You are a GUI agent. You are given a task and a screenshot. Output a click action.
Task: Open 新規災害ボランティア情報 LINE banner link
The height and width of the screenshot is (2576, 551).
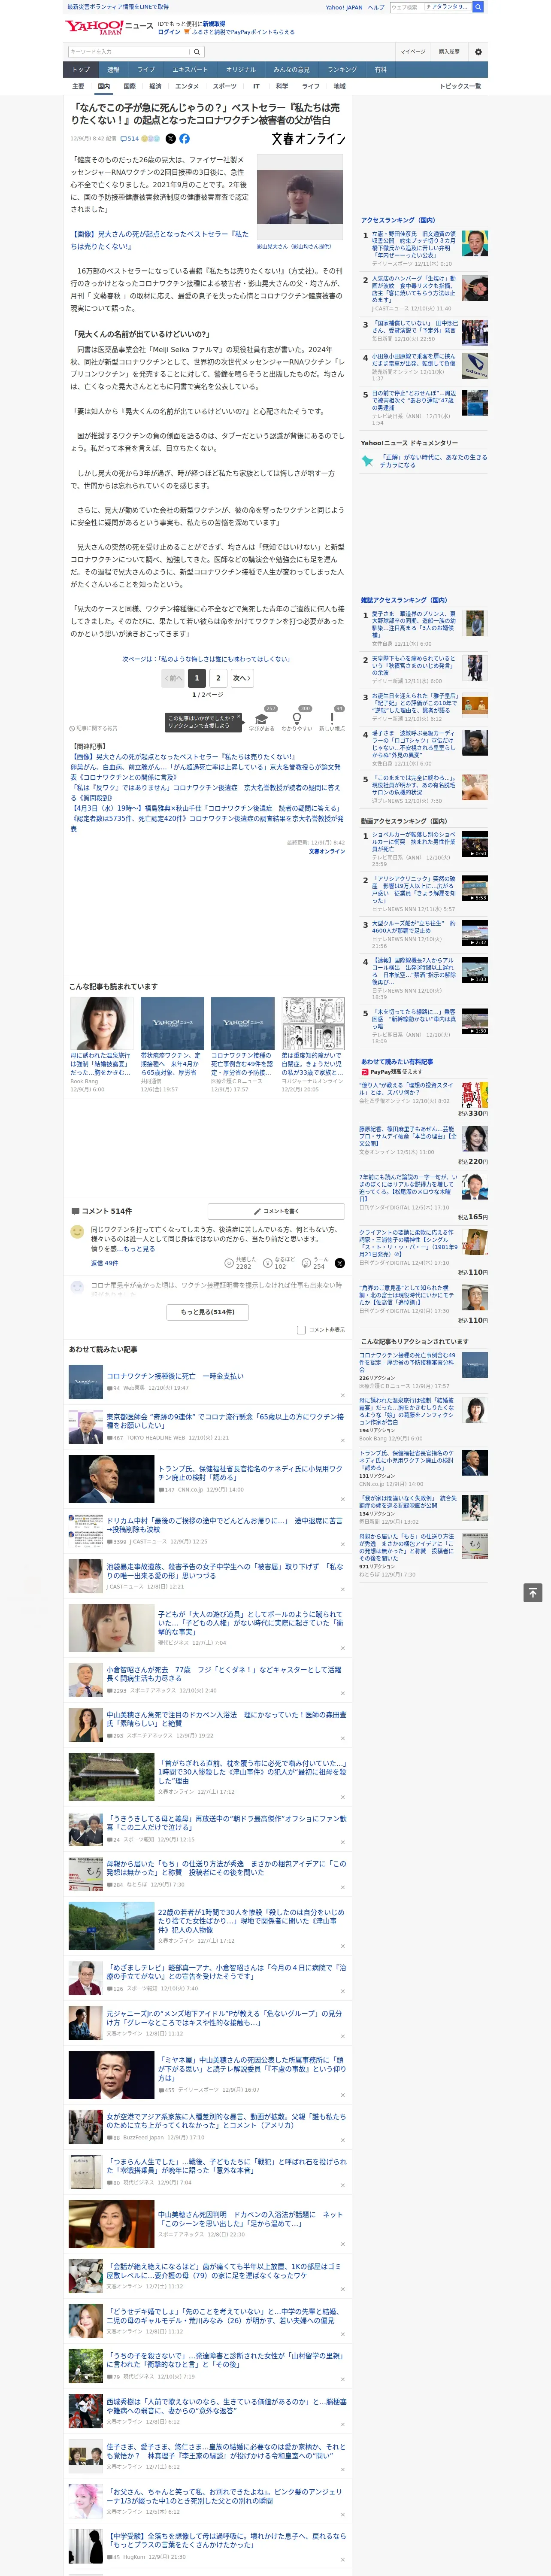tap(118, 6)
